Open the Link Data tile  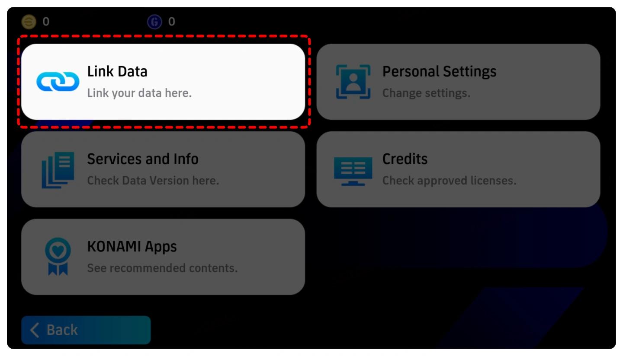[x=163, y=82]
